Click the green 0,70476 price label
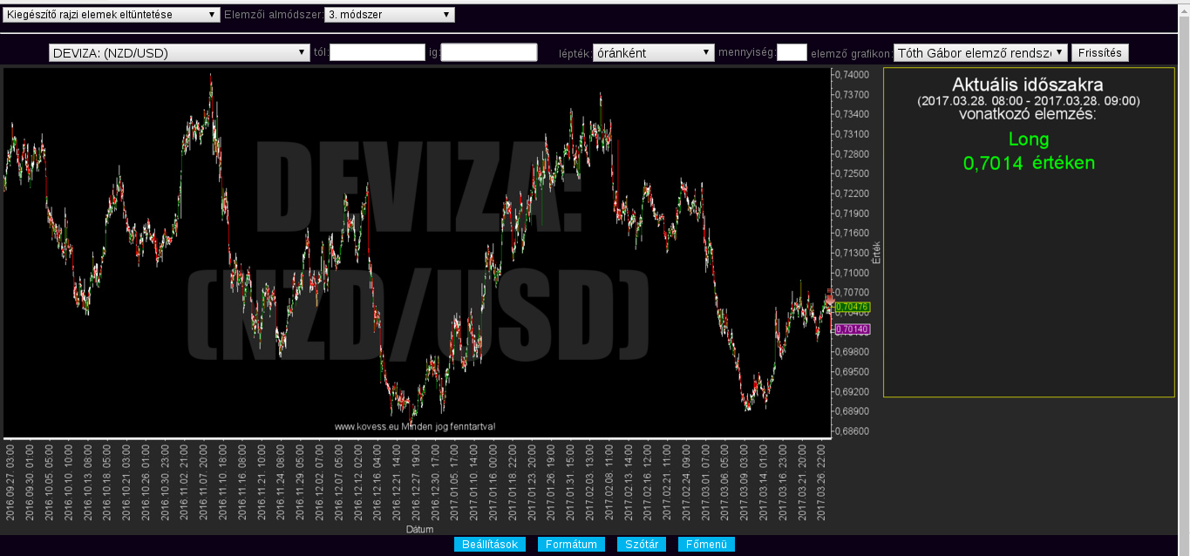The height and width of the screenshot is (556, 1190). pos(851,307)
